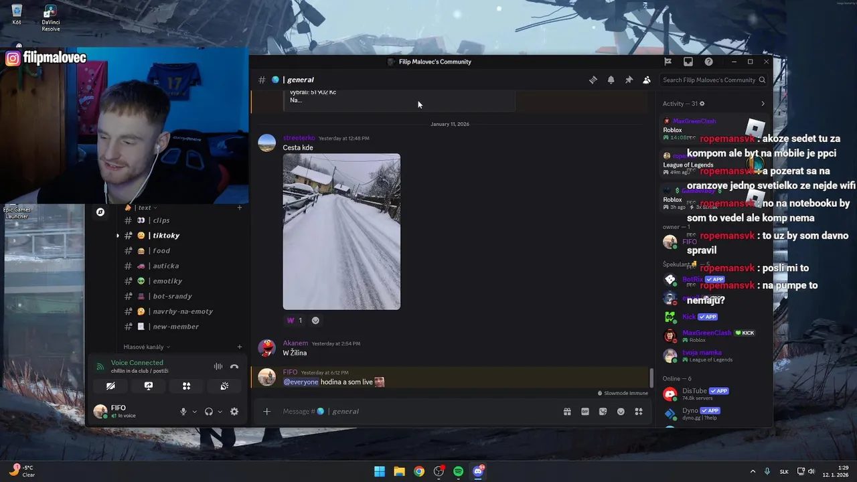Toggle the camera in voice panel
The width and height of the screenshot is (857, 482).
[110, 386]
